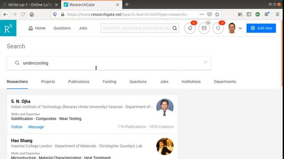The image size is (284, 159).
Task: Select the Researchers tab
Action: click(x=17, y=82)
